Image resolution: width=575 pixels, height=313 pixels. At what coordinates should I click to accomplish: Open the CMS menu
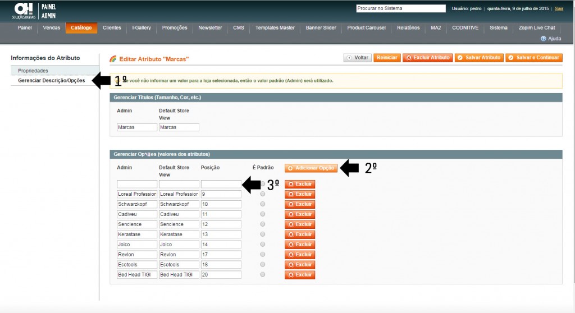238,28
